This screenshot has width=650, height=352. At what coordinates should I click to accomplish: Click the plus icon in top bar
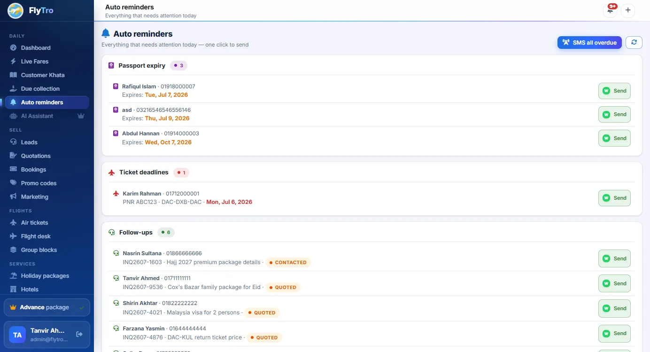[x=628, y=10]
